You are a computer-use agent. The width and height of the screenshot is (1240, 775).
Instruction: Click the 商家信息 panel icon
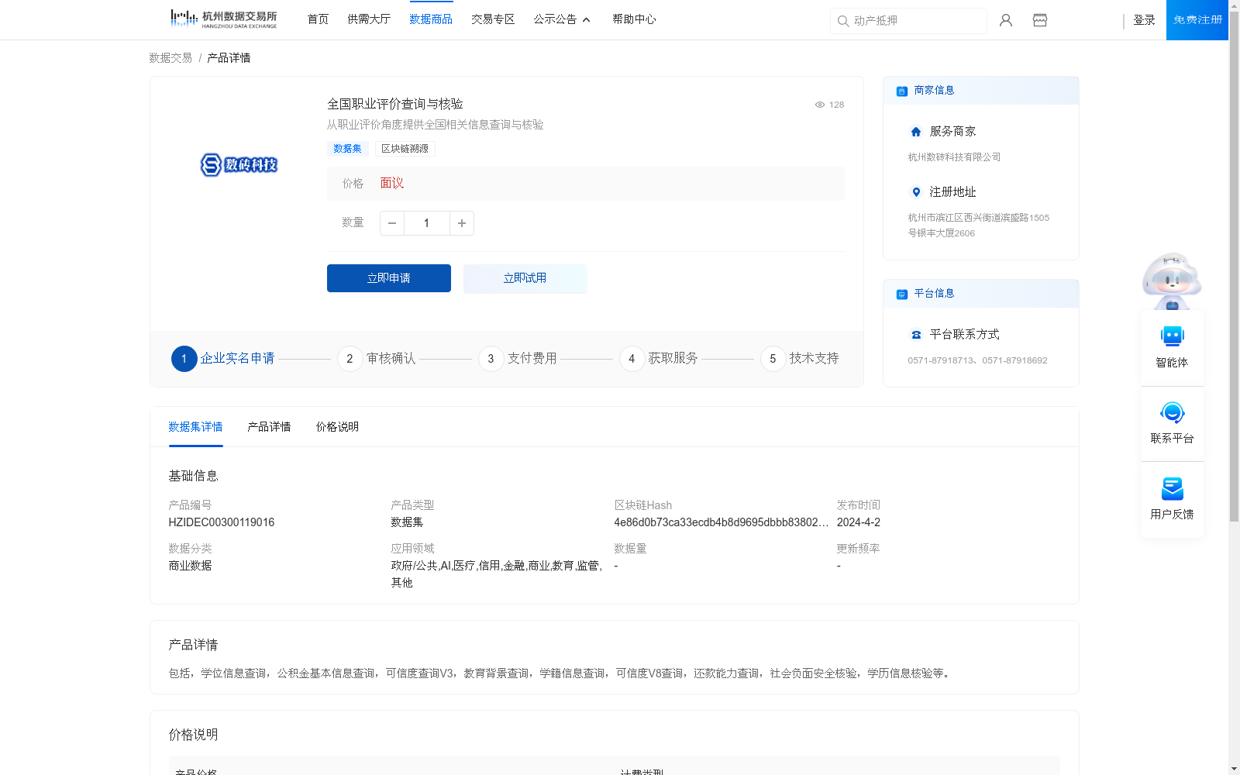pos(902,91)
